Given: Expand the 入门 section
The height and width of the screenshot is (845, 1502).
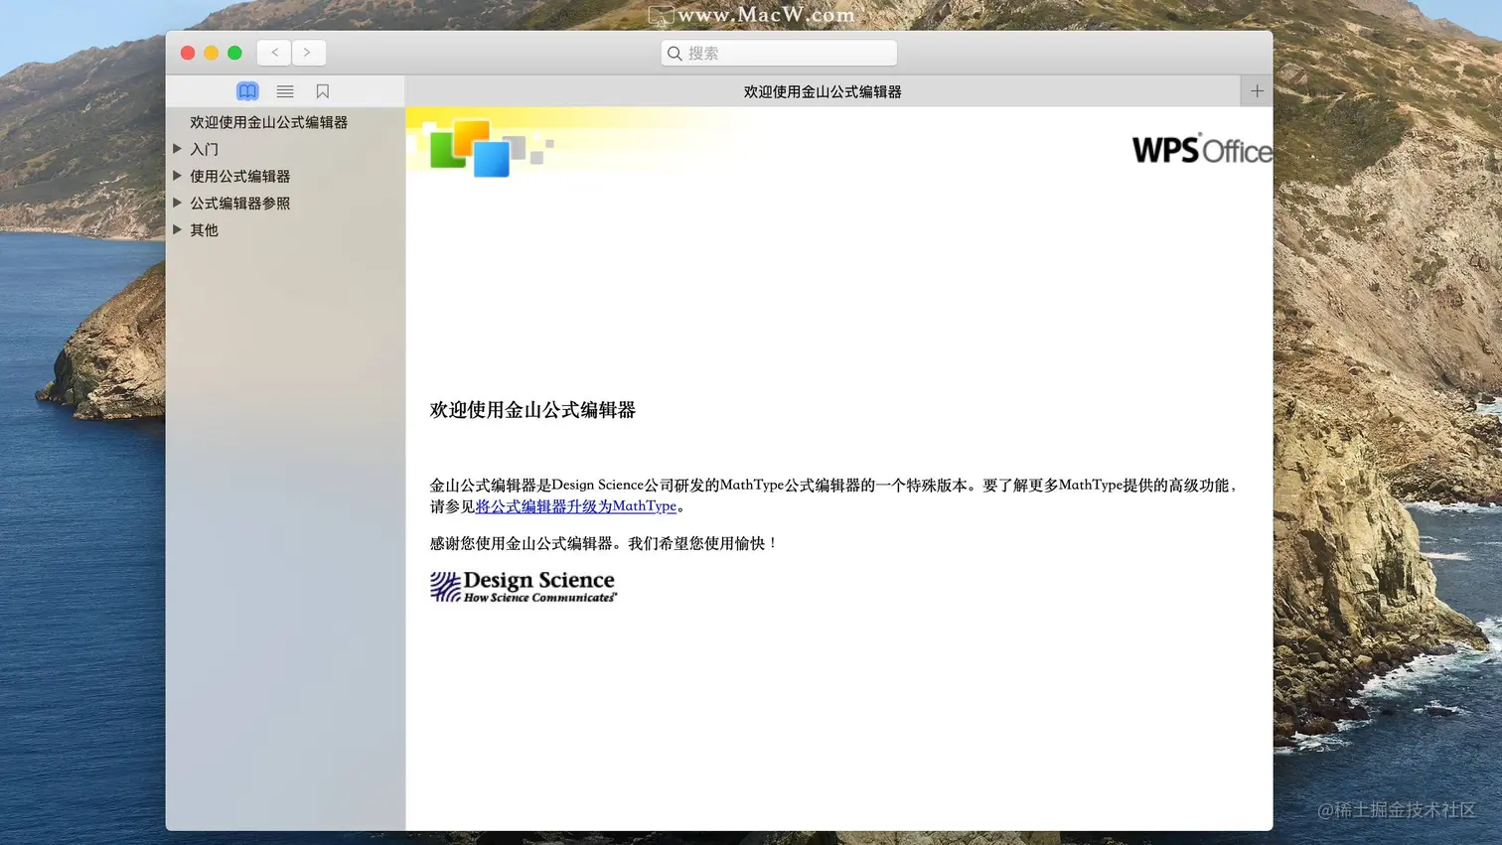Looking at the screenshot, I should tap(177, 149).
